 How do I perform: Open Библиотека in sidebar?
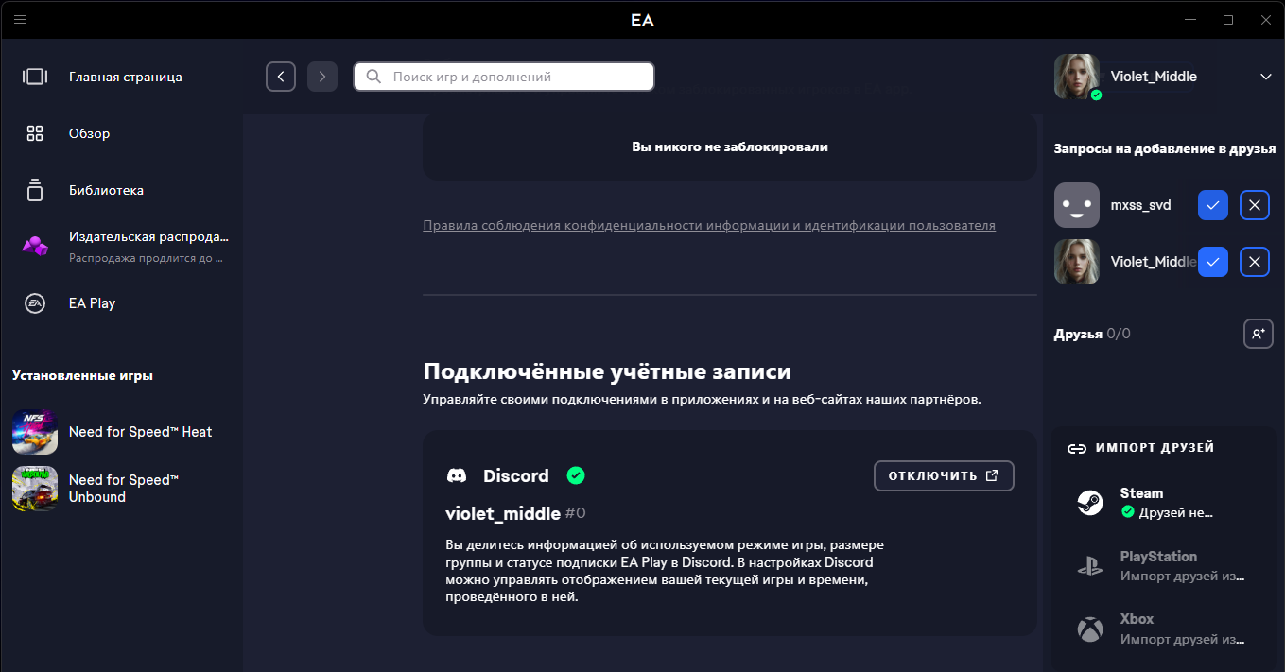[x=106, y=190]
